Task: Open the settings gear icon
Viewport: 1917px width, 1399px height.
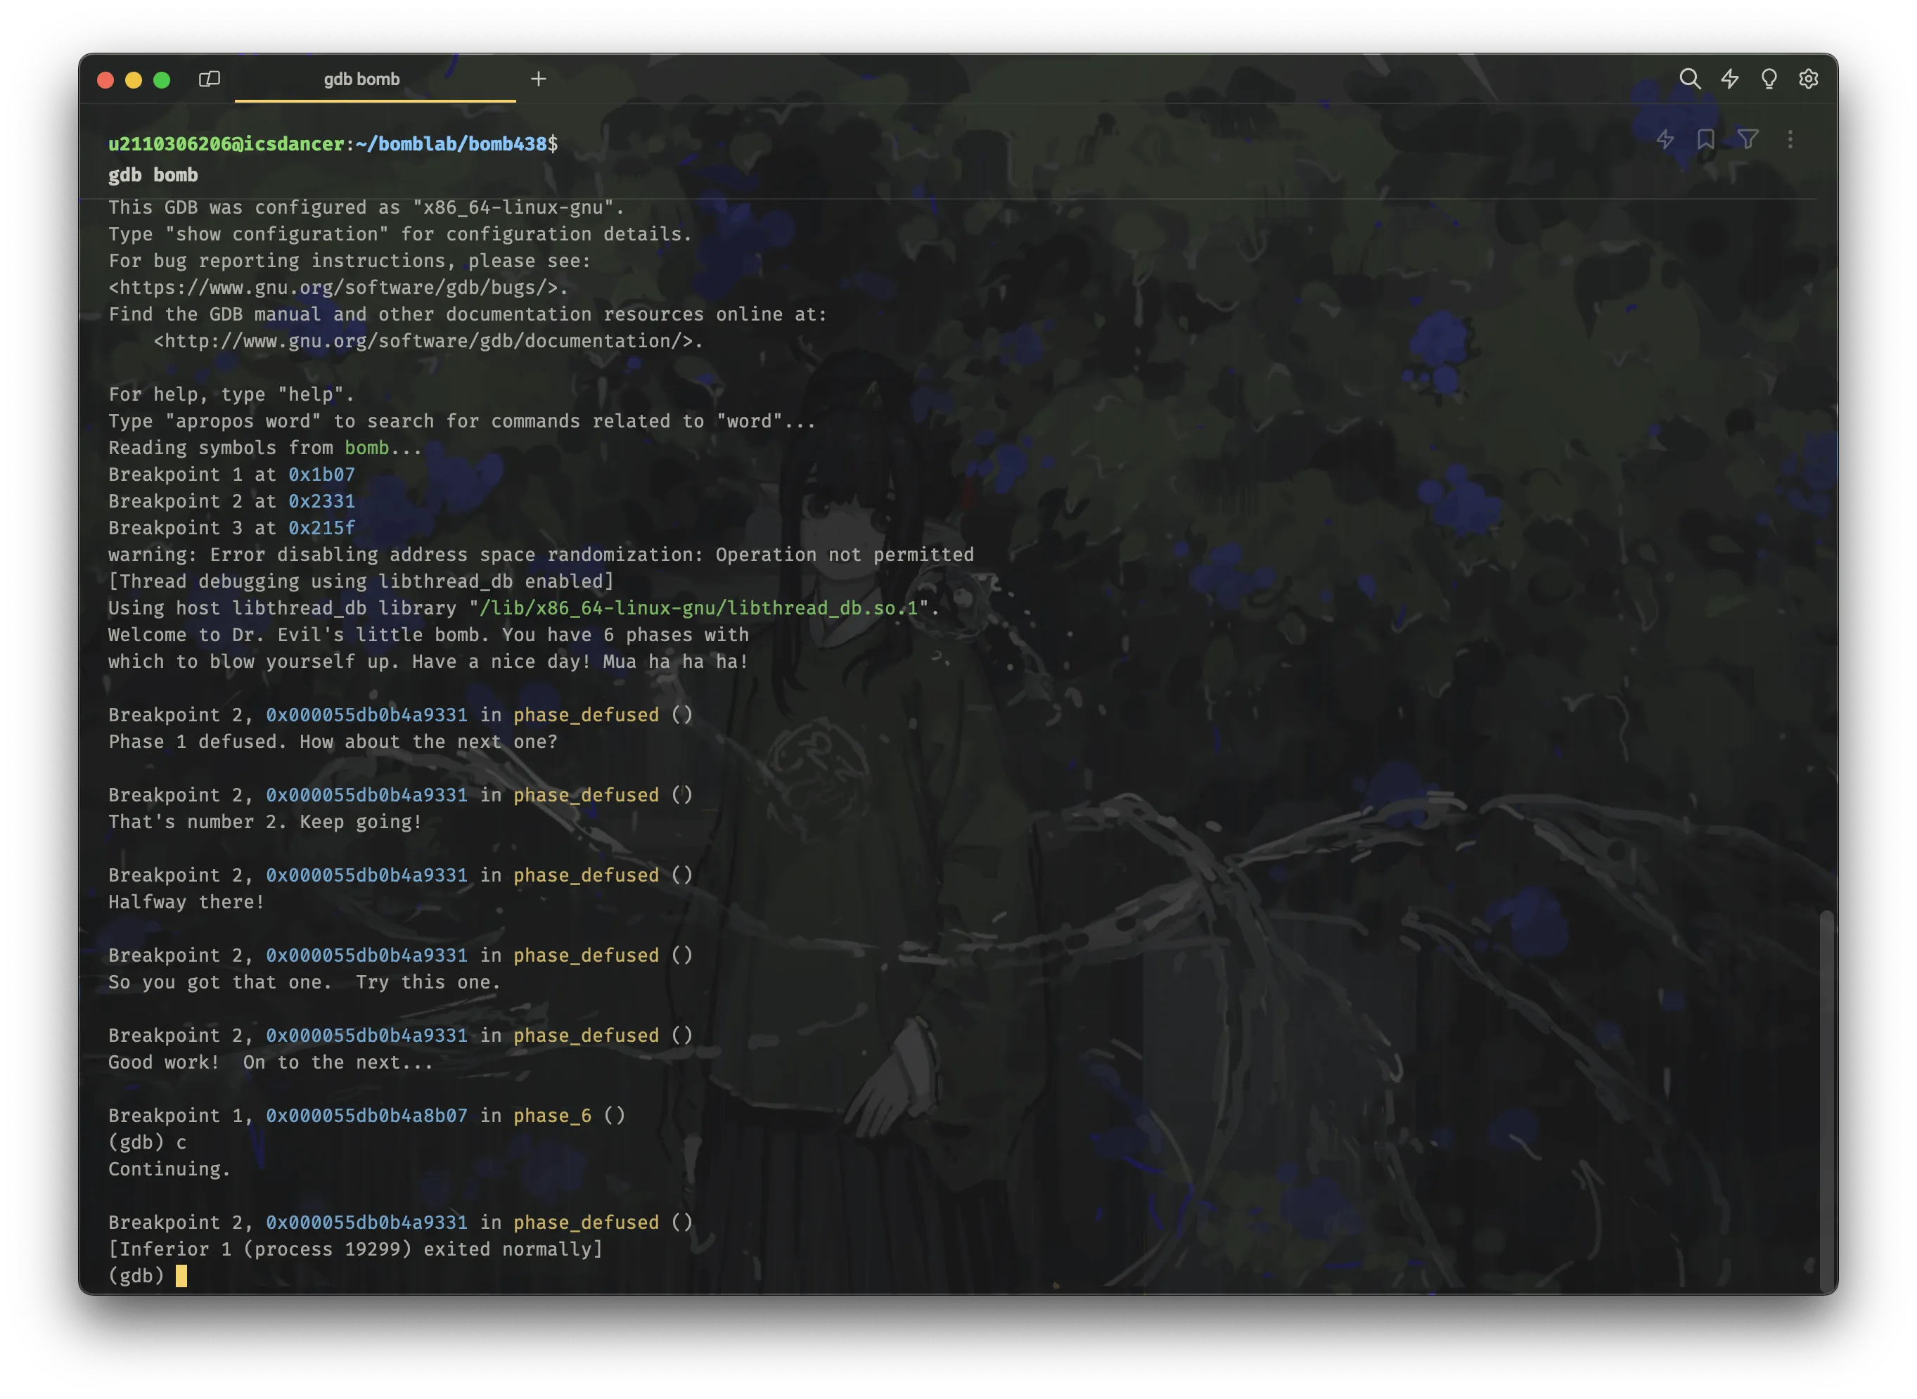Action: point(1808,79)
